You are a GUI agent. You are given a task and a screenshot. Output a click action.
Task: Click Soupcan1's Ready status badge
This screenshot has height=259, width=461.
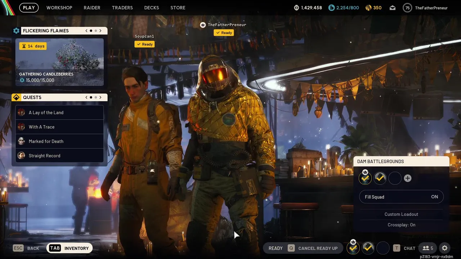point(144,44)
